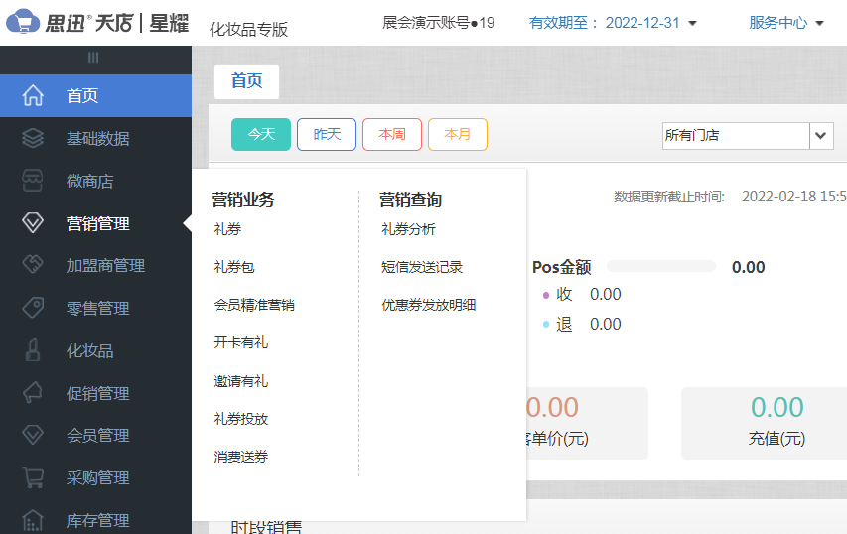847x534 pixels.
Task: Click the cart icon beside 采购管理
Action: coord(33,477)
